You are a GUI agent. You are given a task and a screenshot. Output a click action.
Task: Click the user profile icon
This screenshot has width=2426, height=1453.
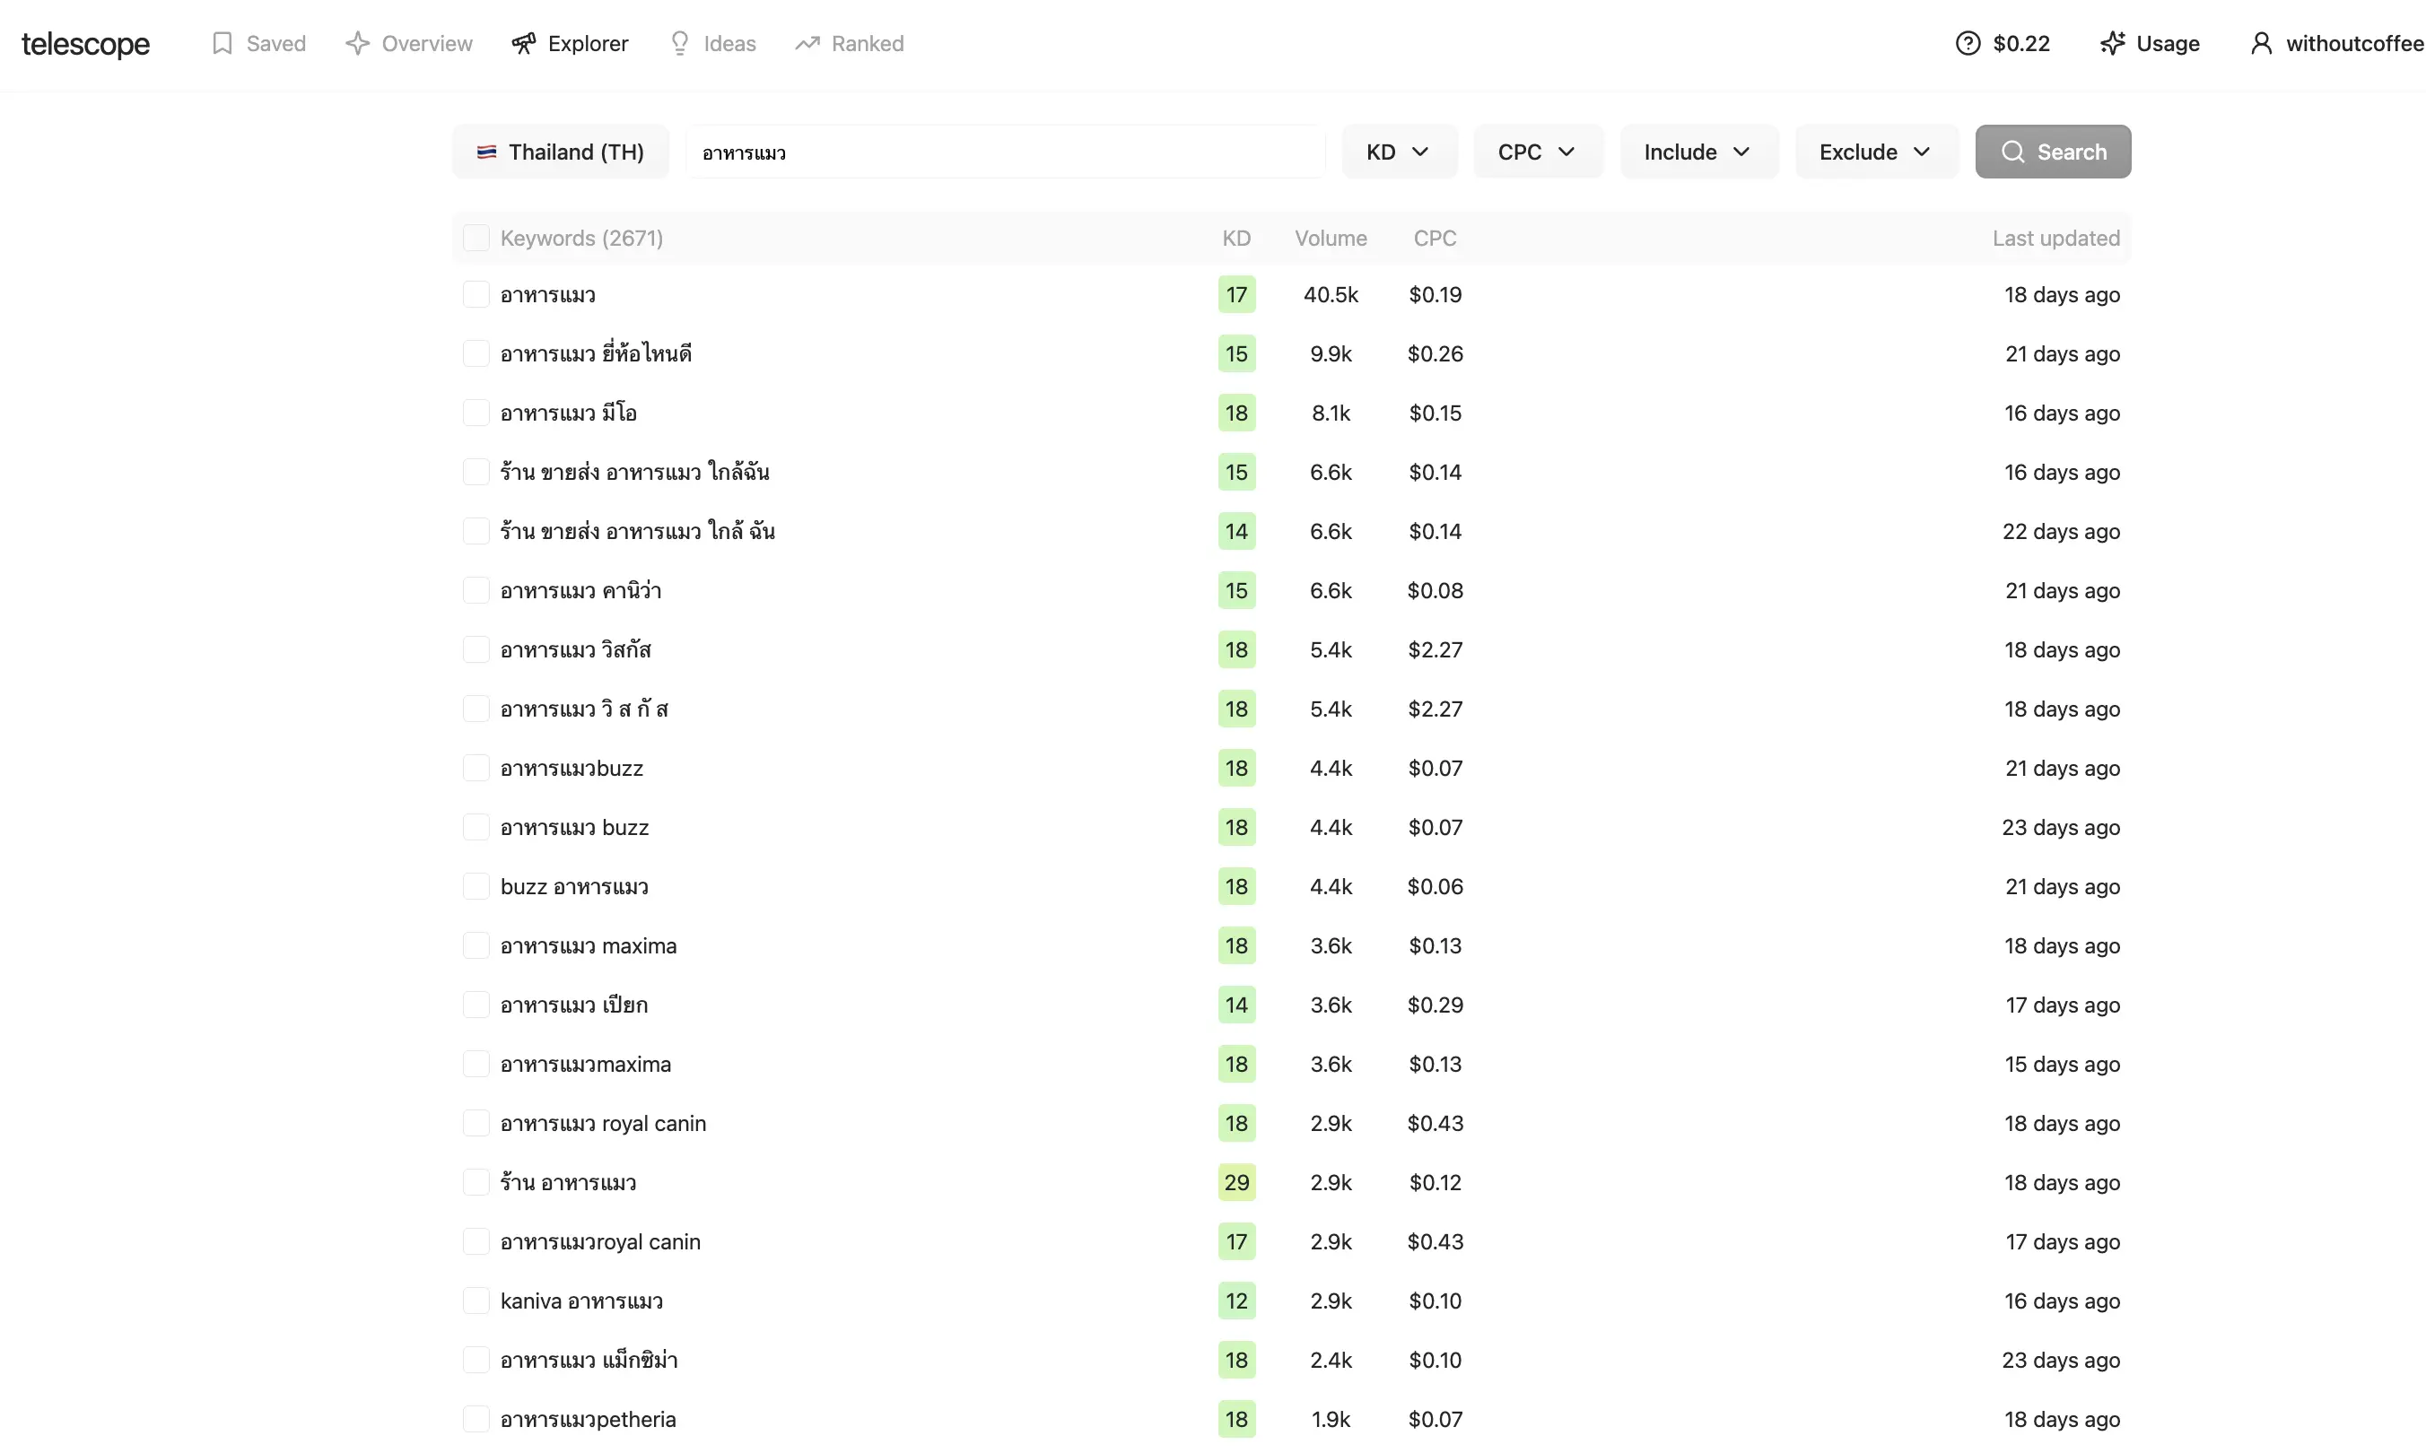[2261, 43]
